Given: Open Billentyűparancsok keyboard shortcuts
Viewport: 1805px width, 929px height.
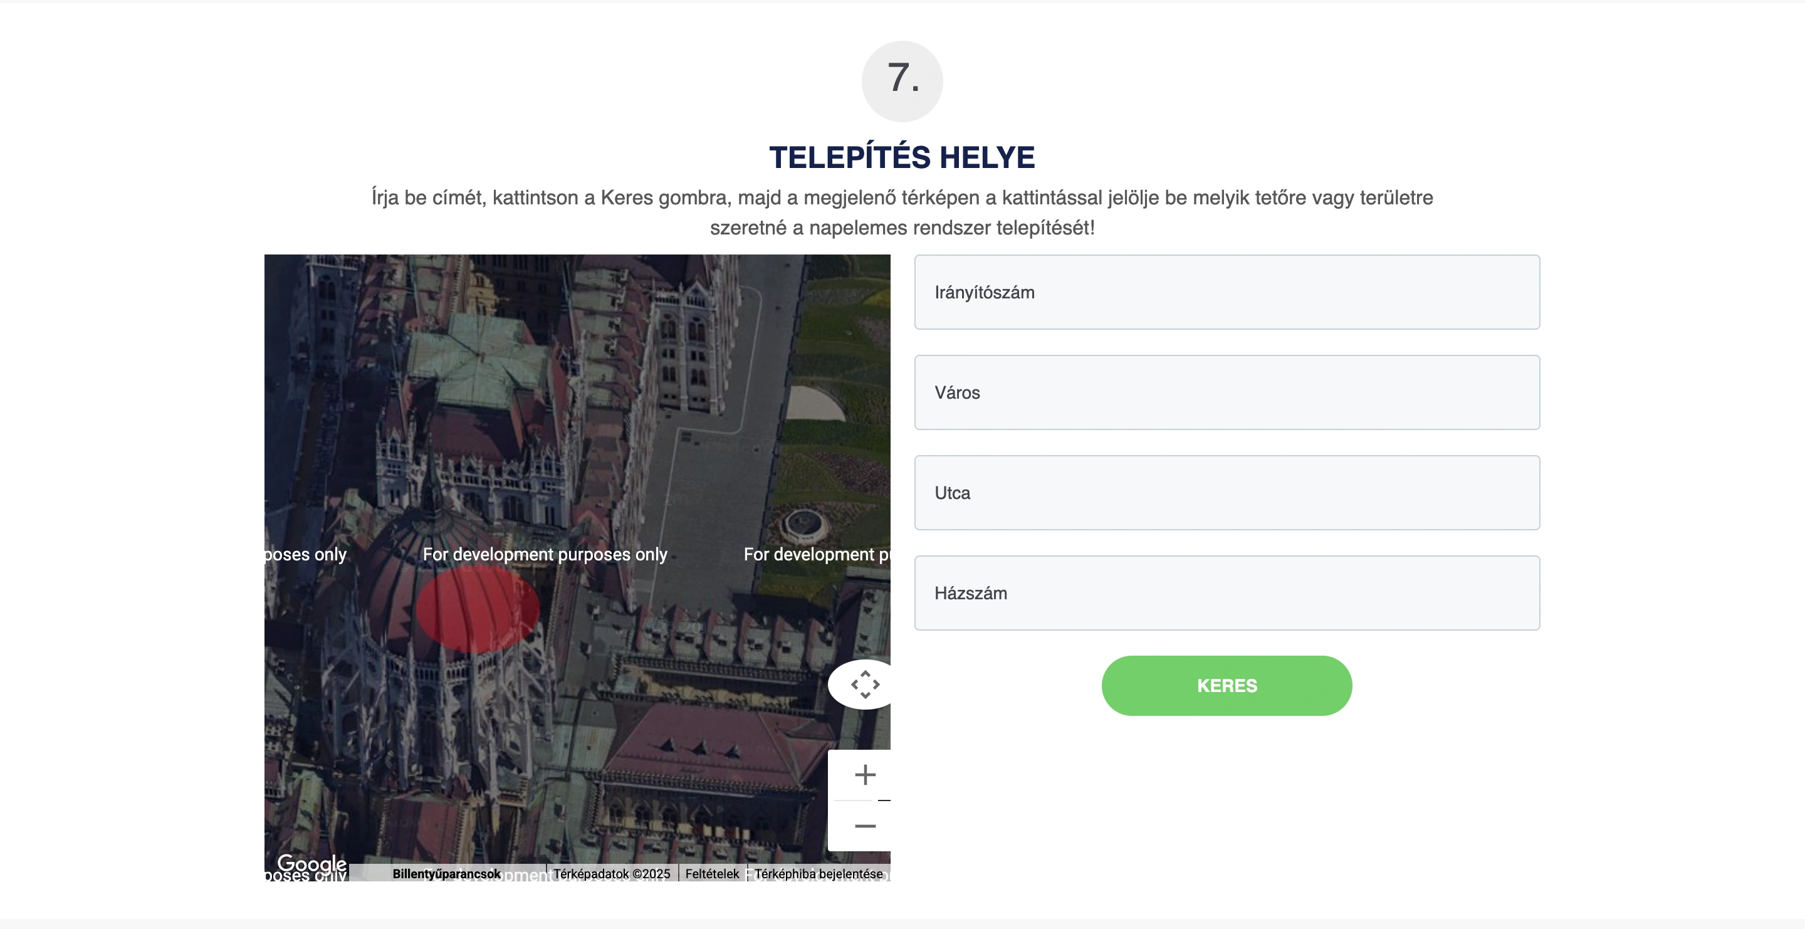Looking at the screenshot, I should [446, 874].
